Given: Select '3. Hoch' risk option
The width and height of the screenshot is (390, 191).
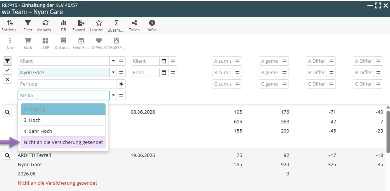Looking at the screenshot, I should pos(63,120).
